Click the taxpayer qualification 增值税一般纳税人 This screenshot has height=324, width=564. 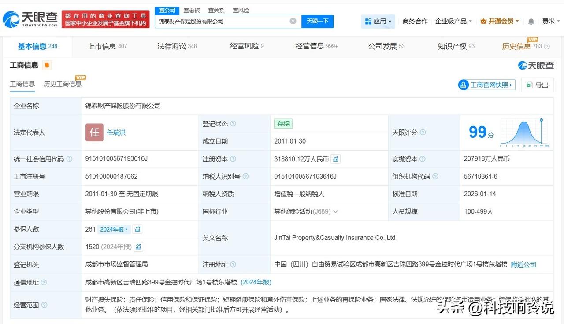[299, 194]
